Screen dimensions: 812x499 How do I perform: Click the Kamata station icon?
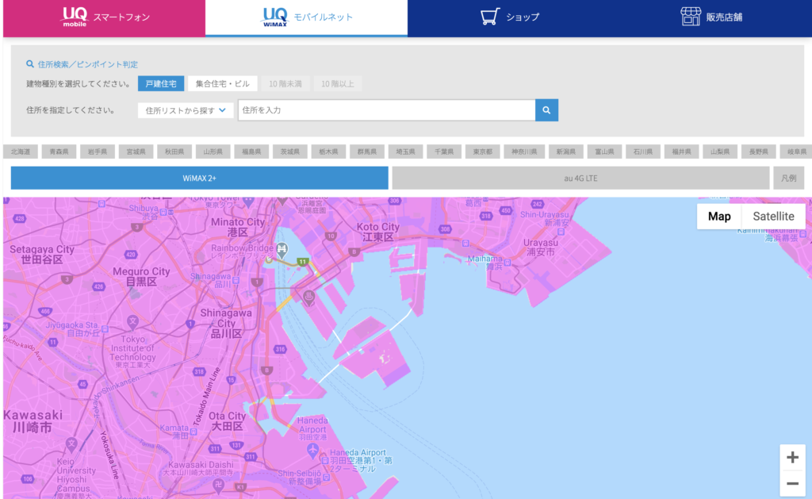195,431
